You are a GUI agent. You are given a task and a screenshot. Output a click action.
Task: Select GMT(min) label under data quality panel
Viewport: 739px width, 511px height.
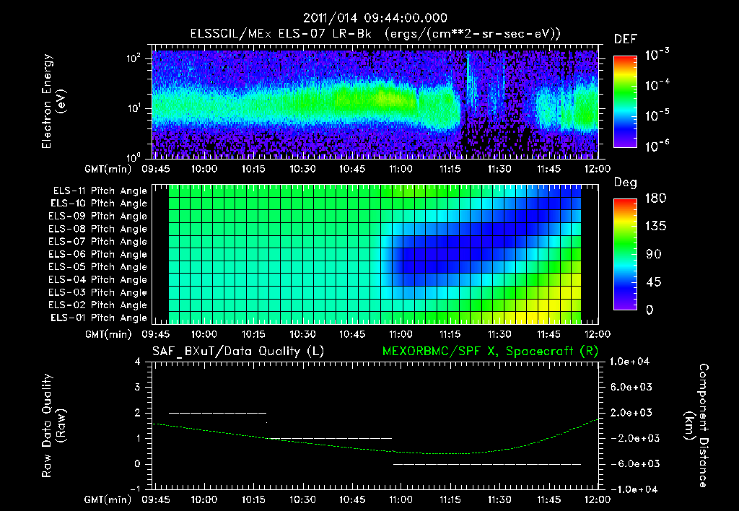pyautogui.click(x=108, y=499)
